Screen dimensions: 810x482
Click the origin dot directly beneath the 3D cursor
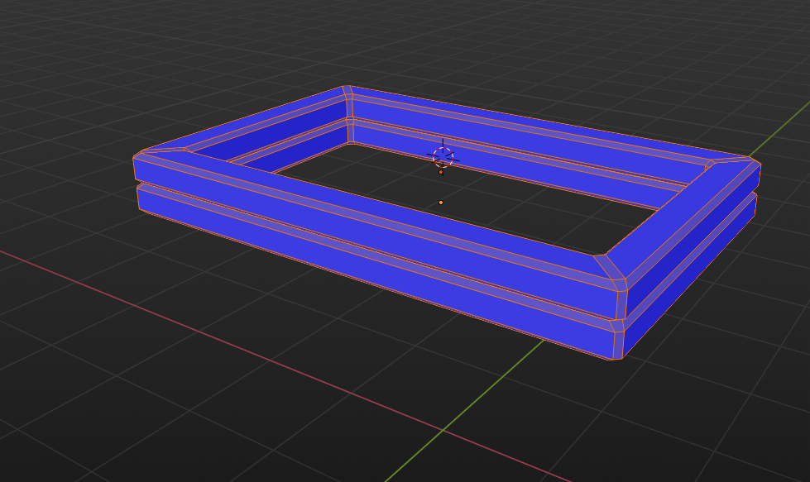tap(441, 172)
